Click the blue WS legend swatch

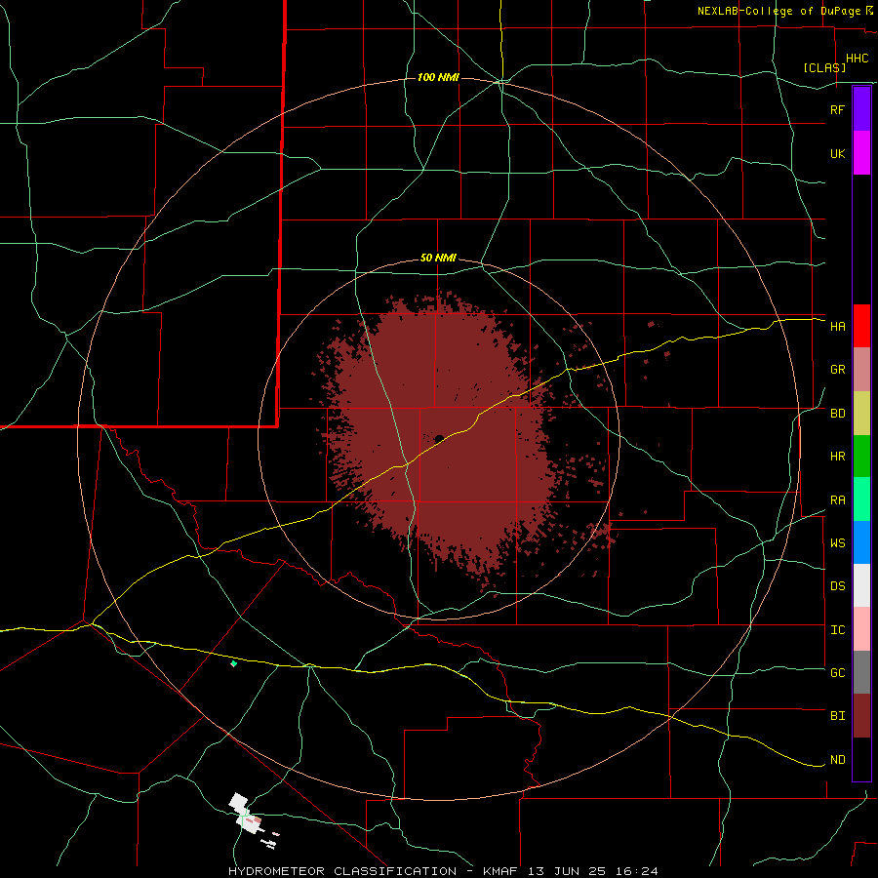[861, 542]
